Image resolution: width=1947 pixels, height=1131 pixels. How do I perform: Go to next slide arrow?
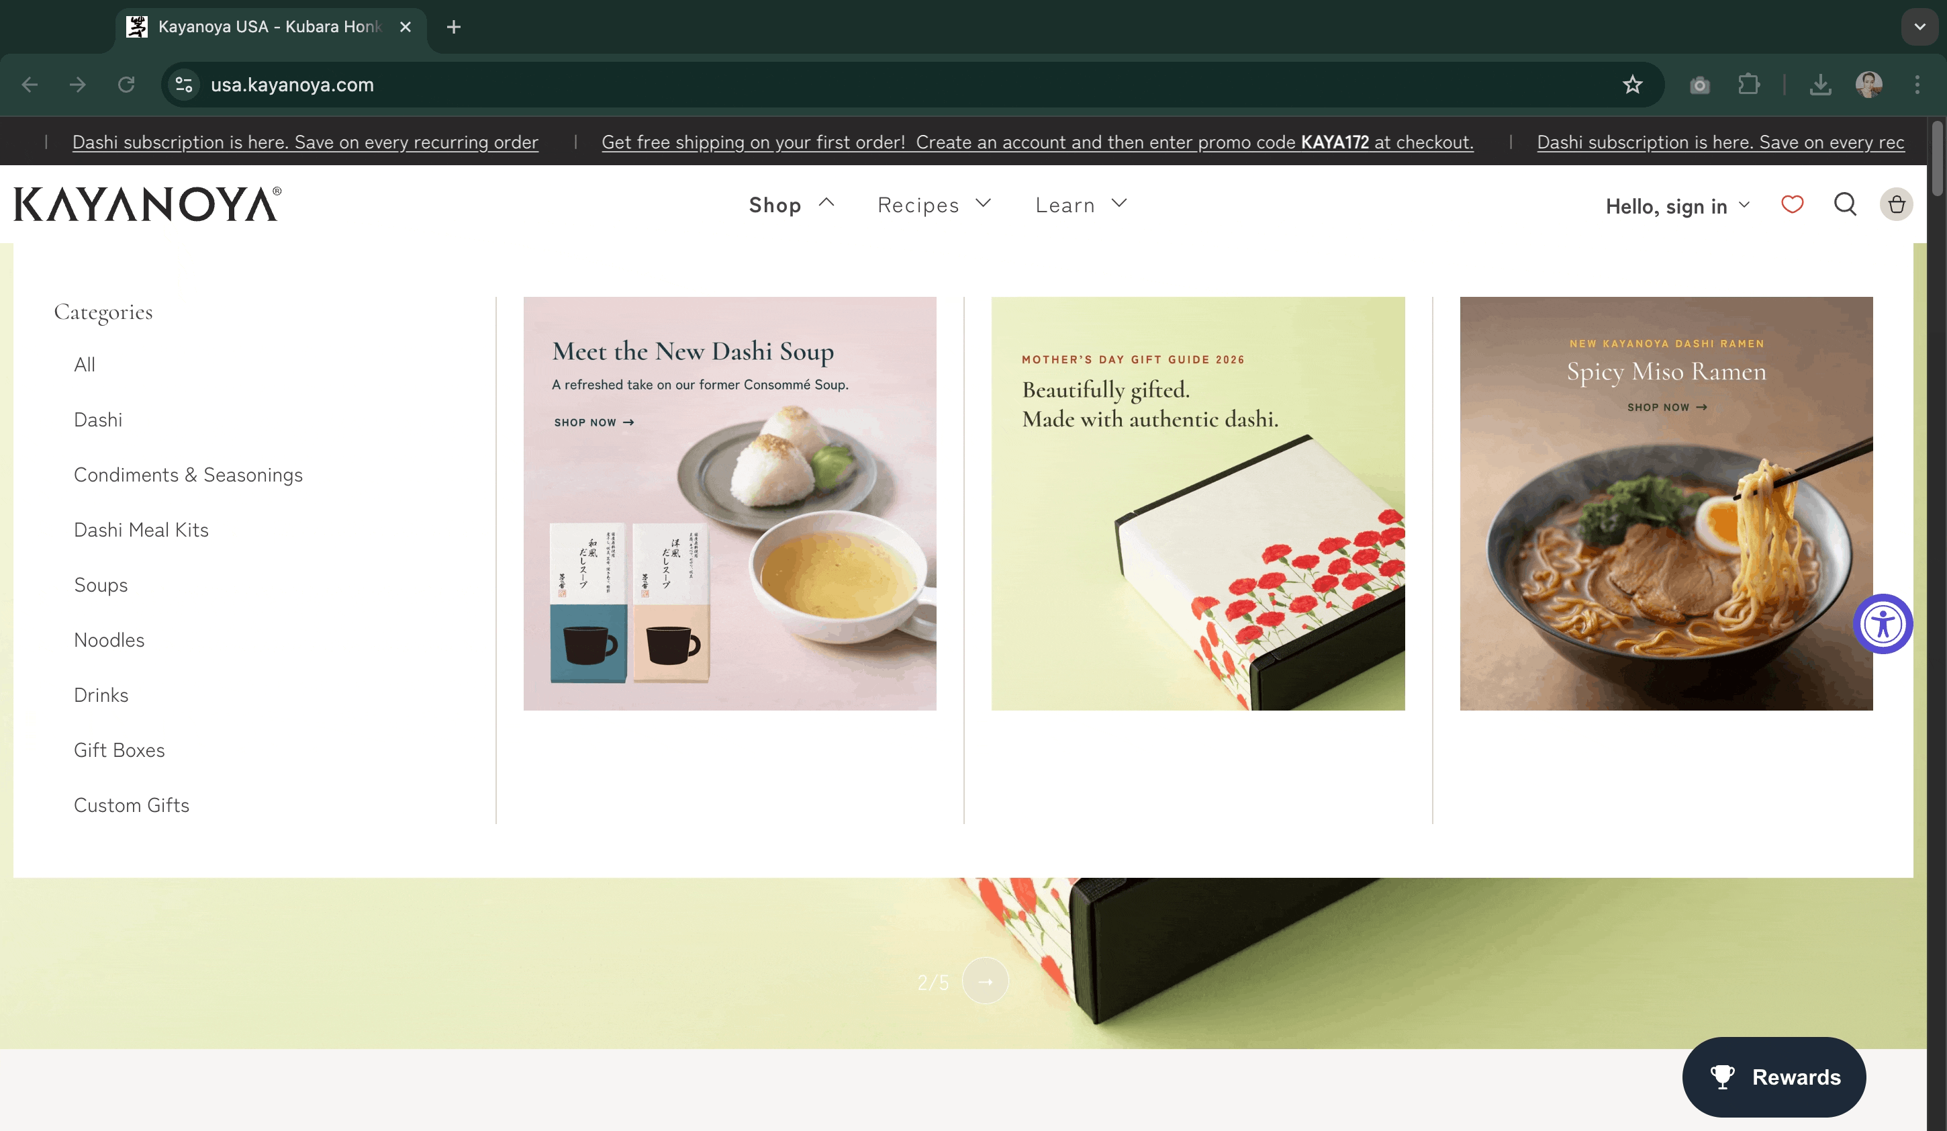tap(985, 982)
